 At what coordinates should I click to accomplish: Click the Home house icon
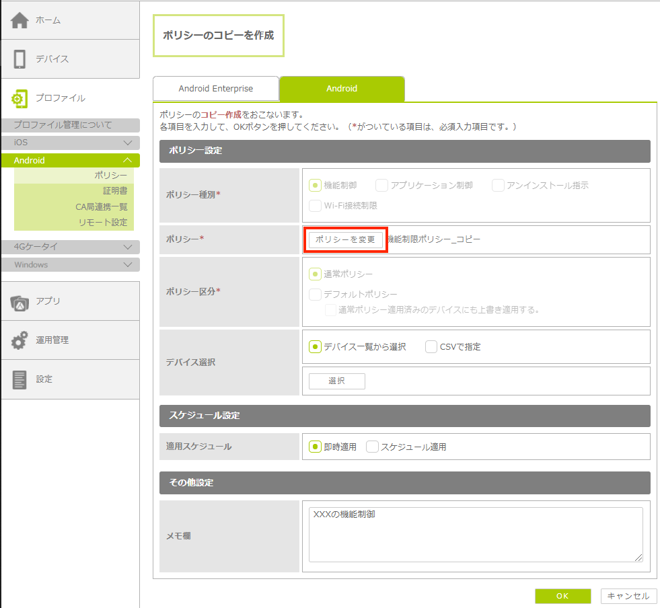[20, 20]
